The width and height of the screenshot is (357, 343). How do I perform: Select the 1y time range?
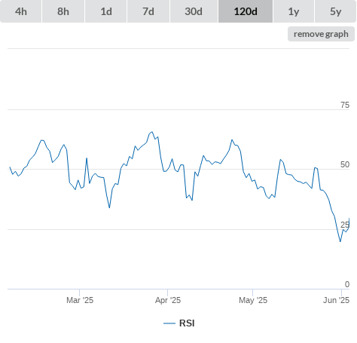294,11
